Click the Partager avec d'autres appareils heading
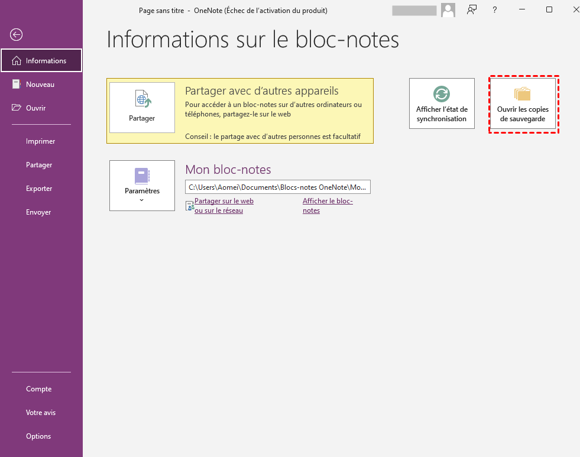 262,91
